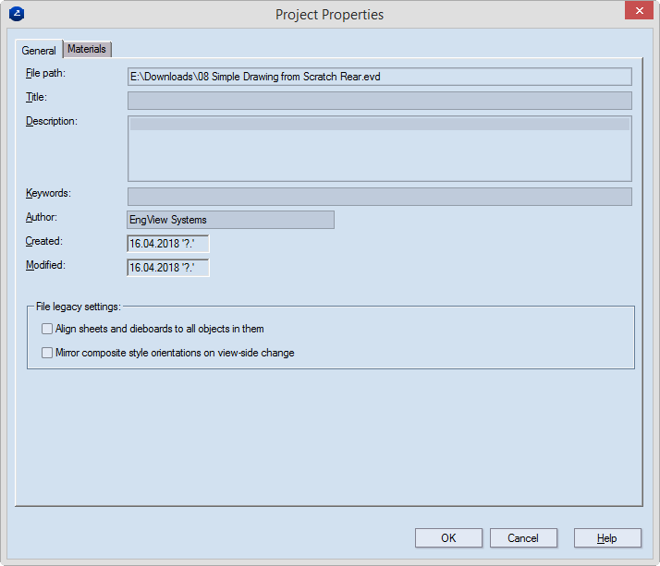Screen dimensions: 660x566
Task: Click the Keywords input field
Action: (x=379, y=197)
